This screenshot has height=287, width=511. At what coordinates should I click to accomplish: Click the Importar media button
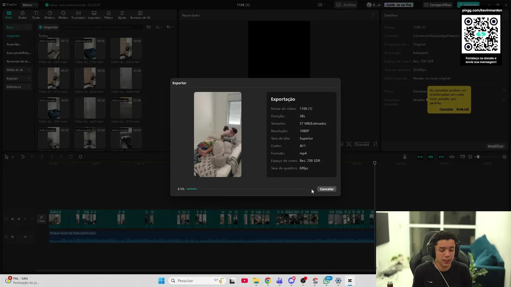49,27
